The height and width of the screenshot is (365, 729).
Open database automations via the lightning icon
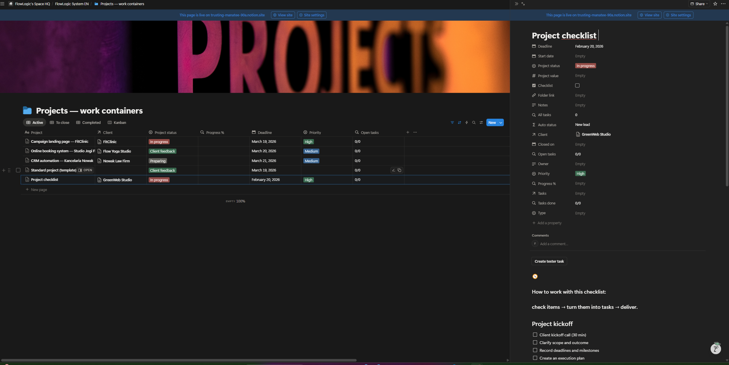[467, 122]
